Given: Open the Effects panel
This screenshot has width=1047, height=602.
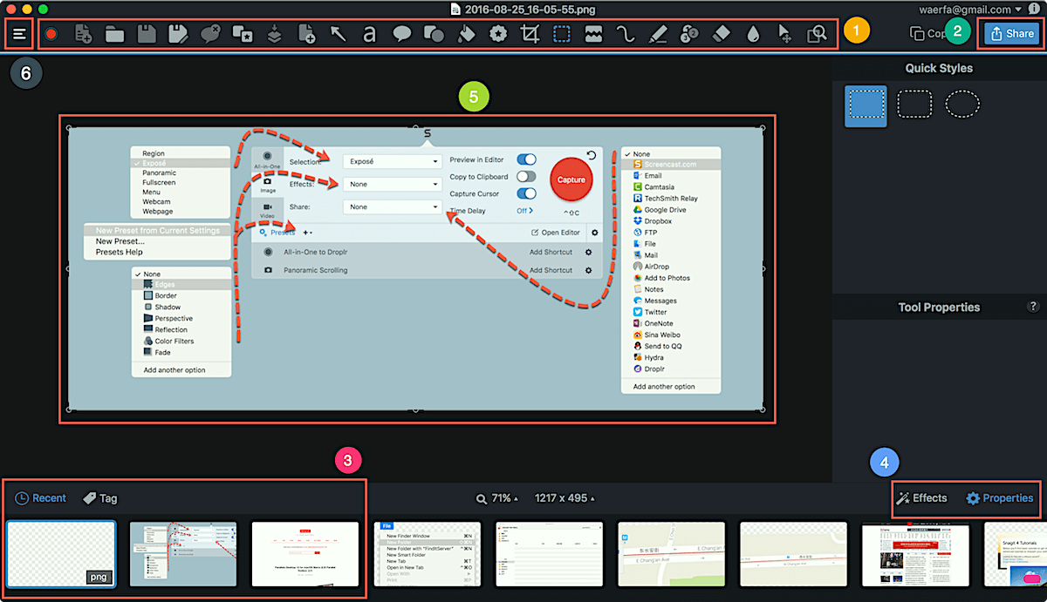Looking at the screenshot, I should [x=921, y=498].
